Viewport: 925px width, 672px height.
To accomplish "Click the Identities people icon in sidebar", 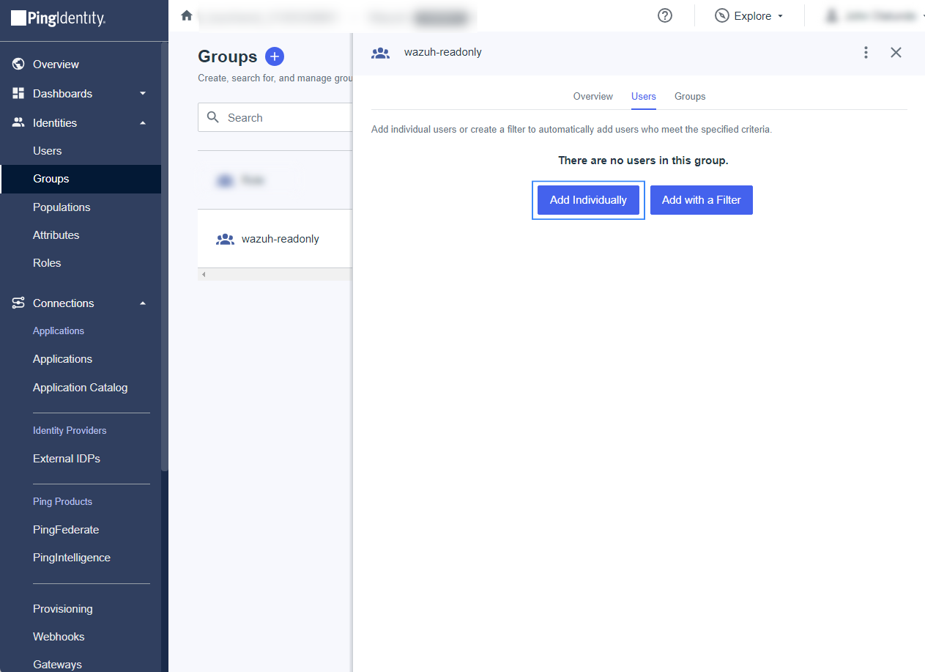I will [19, 123].
